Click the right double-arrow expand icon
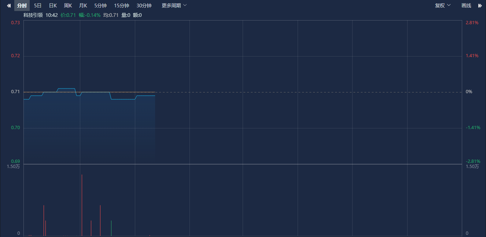The image size is (486, 237). pos(480,6)
